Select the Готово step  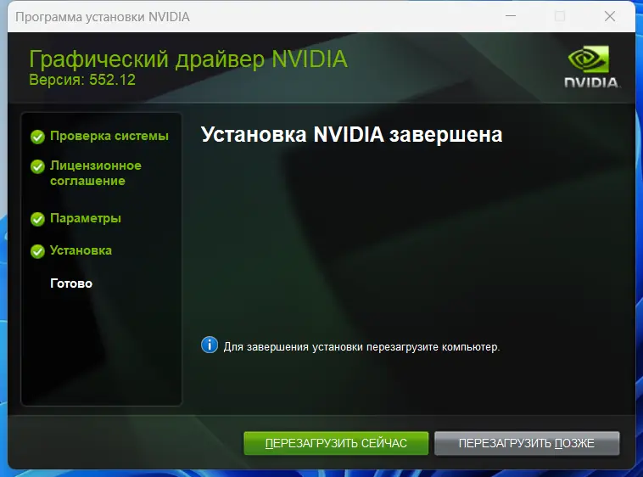point(71,283)
